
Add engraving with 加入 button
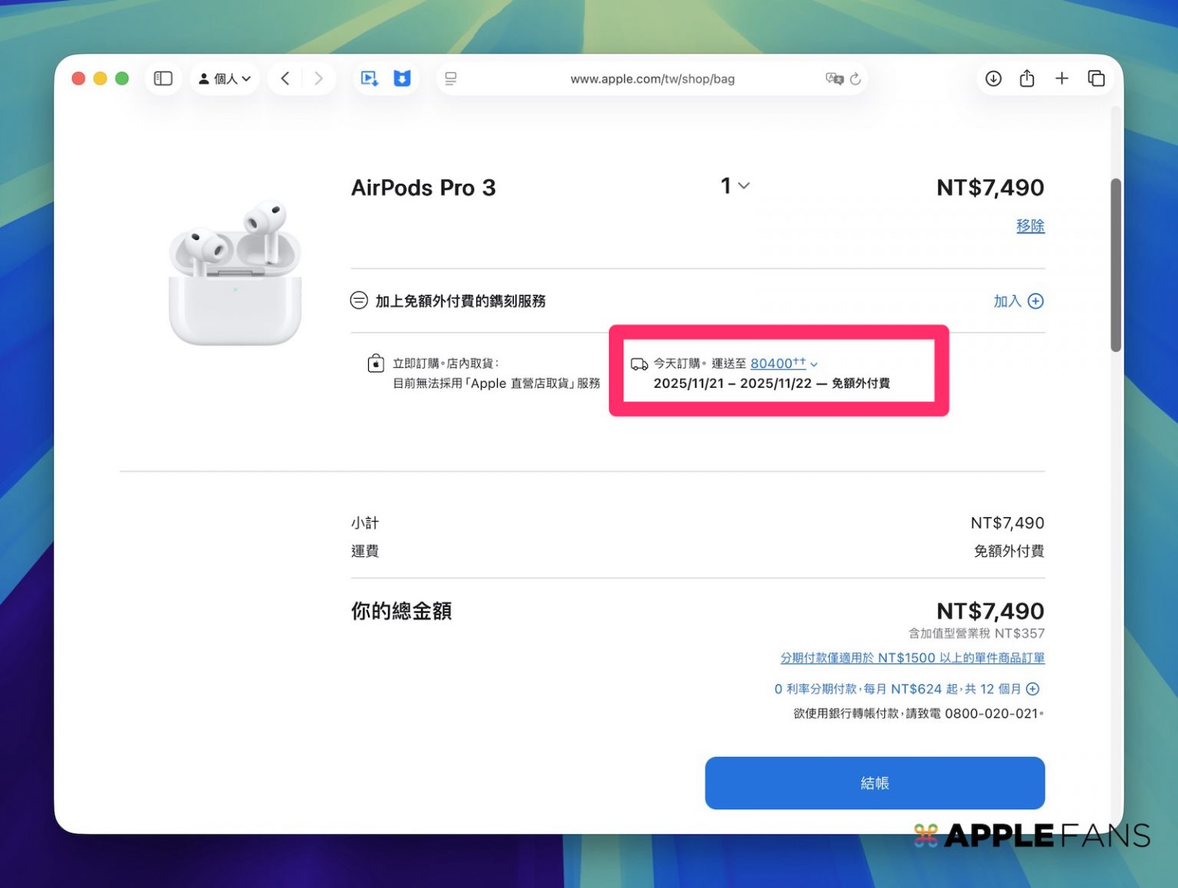pyautogui.click(x=1018, y=301)
